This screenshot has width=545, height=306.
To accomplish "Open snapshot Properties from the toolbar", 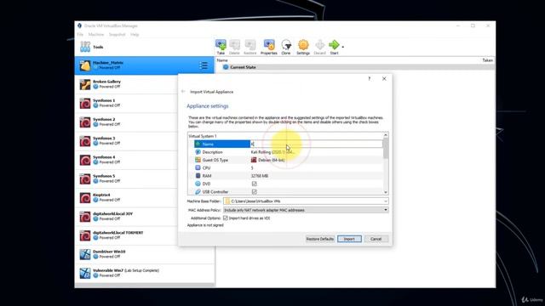I will 269,45.
